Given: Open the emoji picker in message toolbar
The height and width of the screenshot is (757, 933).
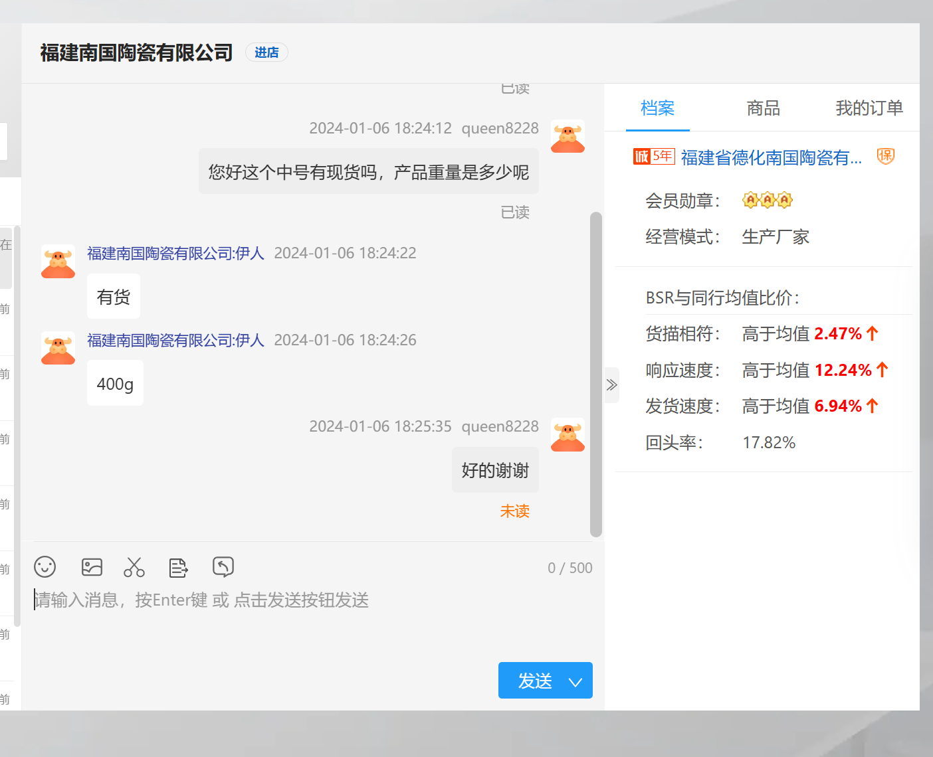Looking at the screenshot, I should click(x=45, y=567).
